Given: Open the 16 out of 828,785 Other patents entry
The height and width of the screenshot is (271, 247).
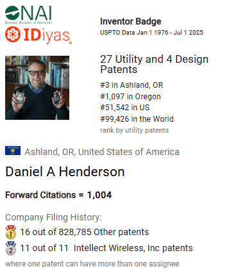Looking at the screenshot, I should [x=85, y=232].
